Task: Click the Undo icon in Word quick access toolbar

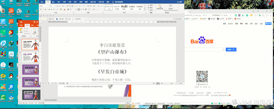Action: (x=44, y=16)
